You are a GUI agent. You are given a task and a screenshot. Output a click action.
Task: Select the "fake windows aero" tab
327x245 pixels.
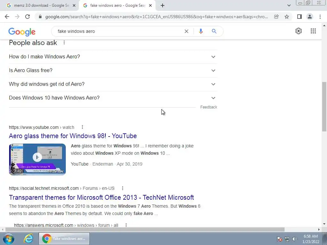tap(118, 6)
